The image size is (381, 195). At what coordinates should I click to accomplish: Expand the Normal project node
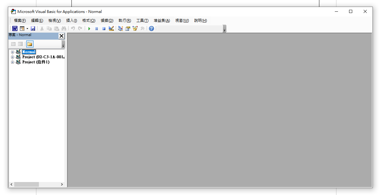tap(13, 52)
